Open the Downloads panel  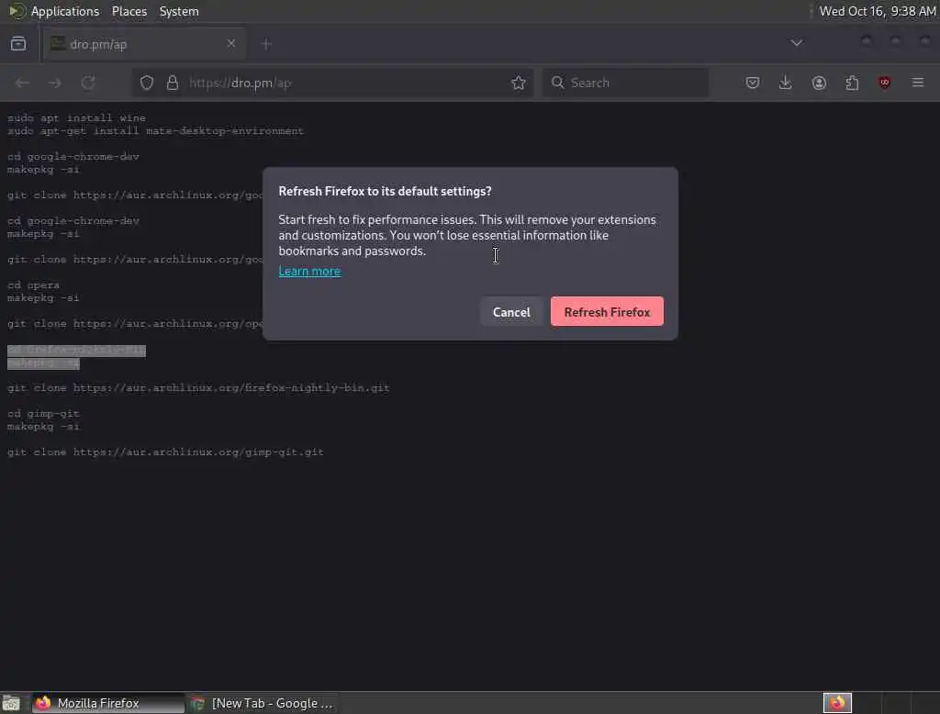click(x=786, y=83)
